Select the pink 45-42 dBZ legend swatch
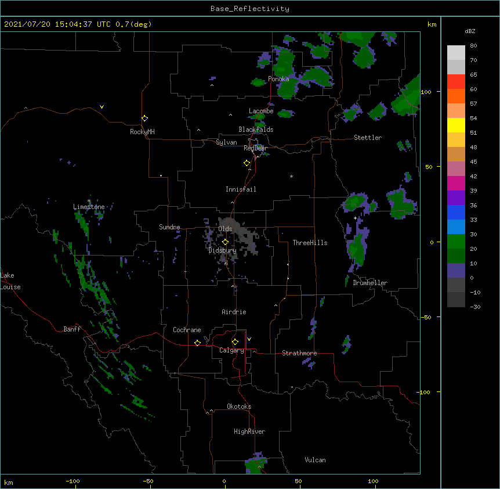Image resolution: width=500 pixels, height=489 pixels. 456,169
